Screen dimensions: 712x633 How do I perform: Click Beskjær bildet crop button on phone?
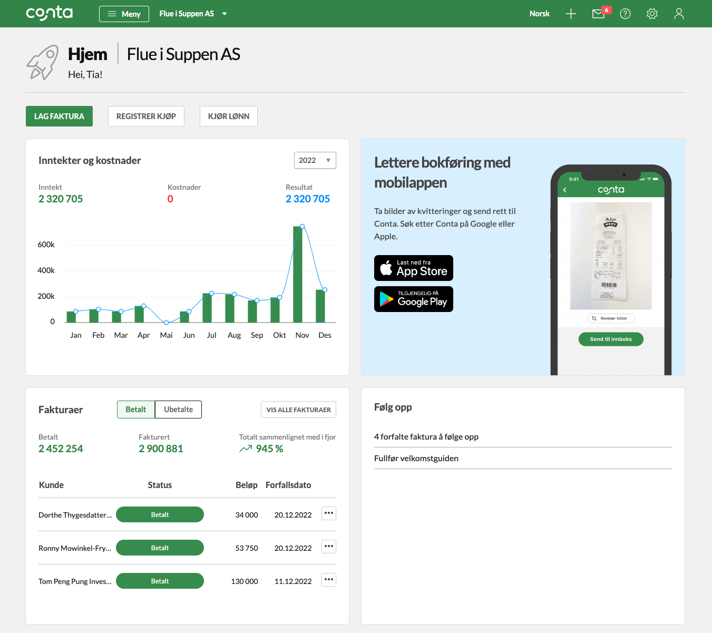pos(611,318)
